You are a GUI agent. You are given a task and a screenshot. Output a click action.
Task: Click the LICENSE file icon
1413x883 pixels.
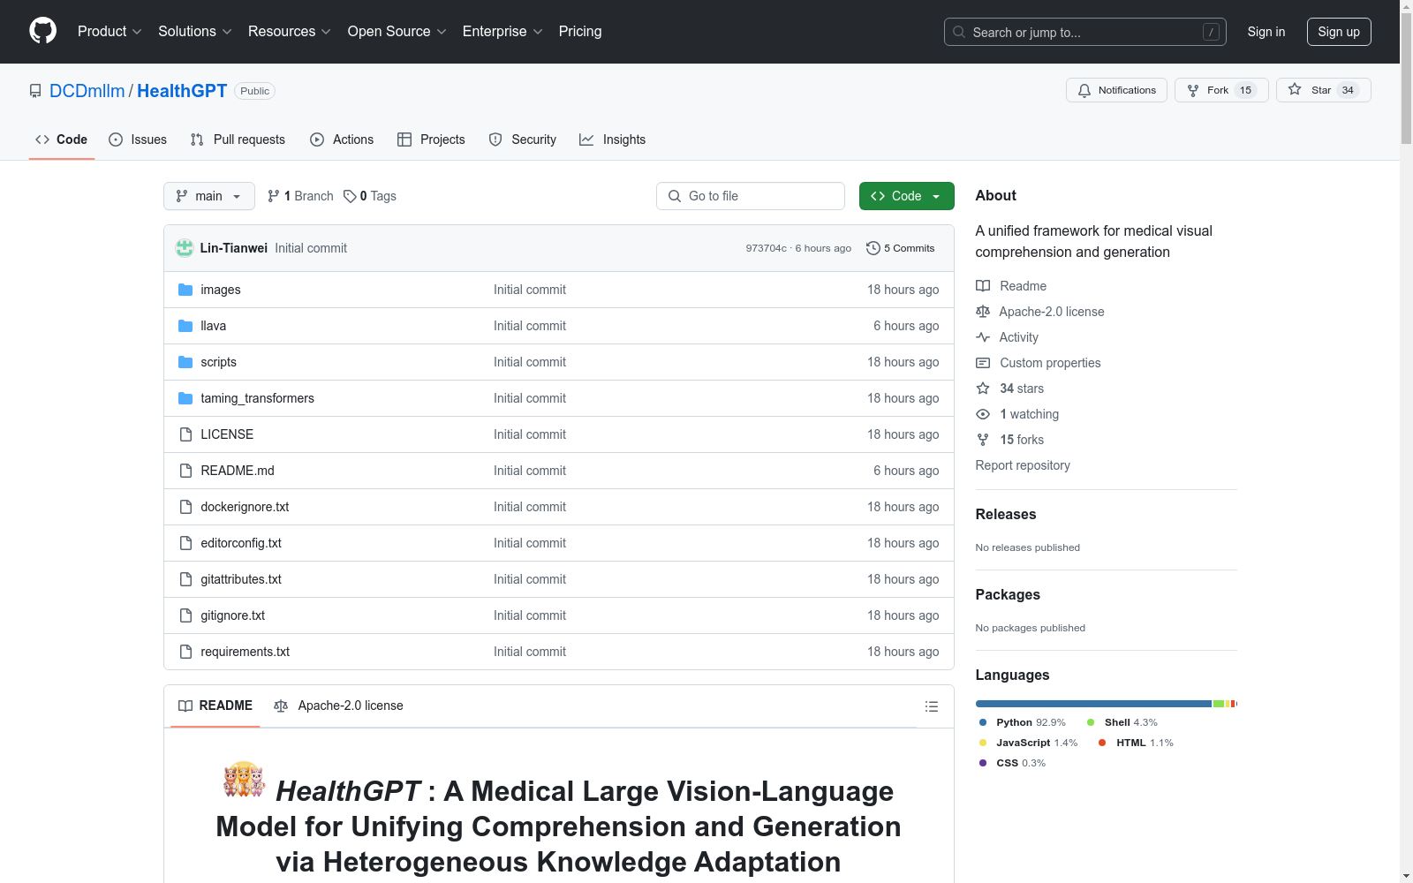tap(185, 434)
